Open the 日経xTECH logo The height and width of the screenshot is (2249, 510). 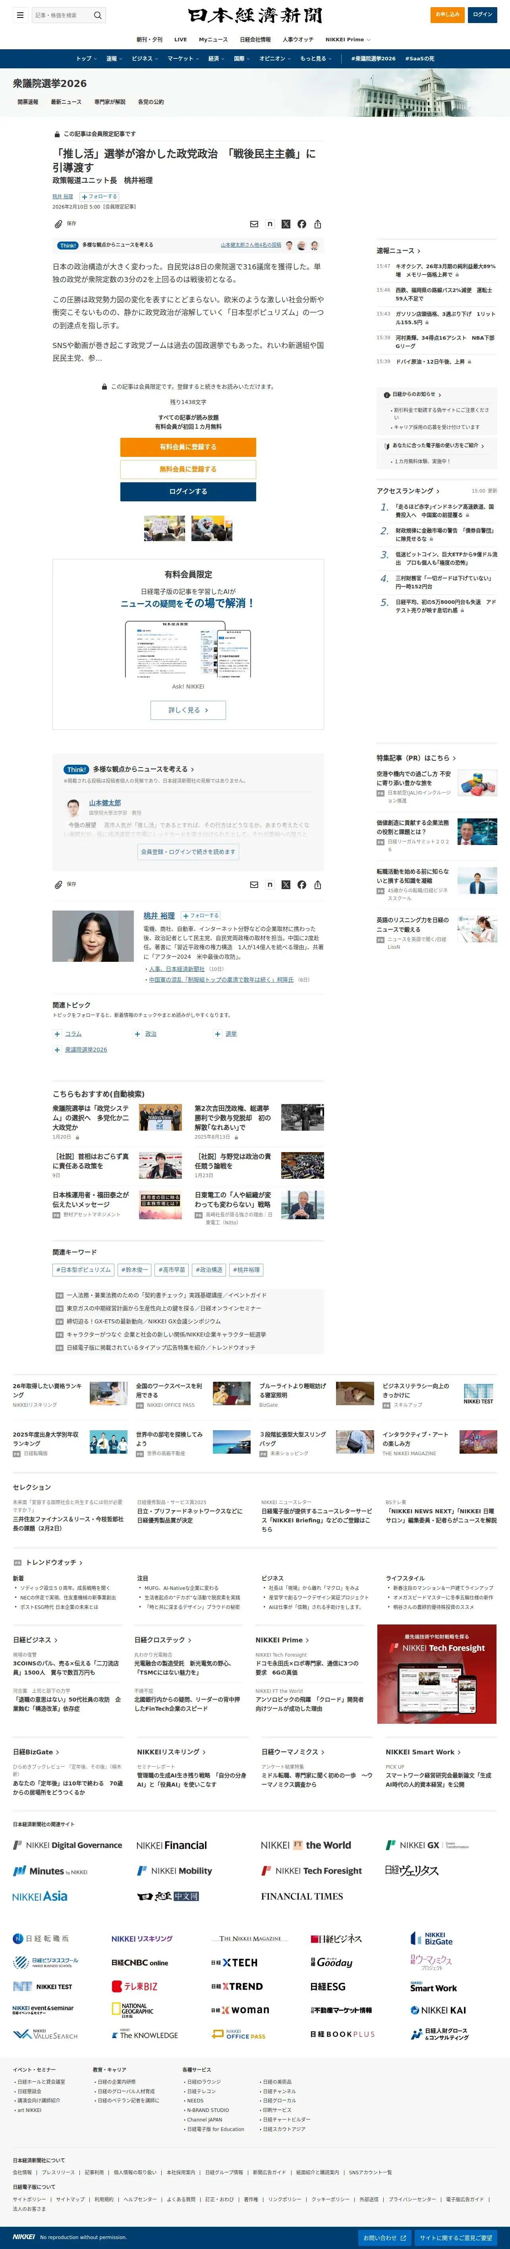click(234, 1963)
